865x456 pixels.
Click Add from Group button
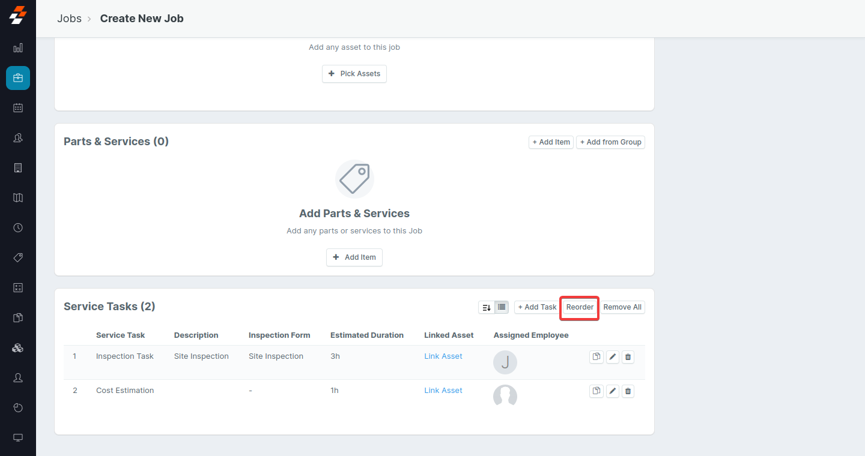click(610, 142)
